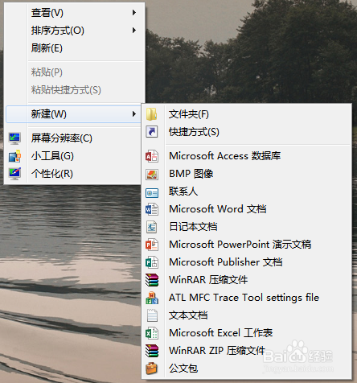Open 小工具(G) desktop gadgets
The height and width of the screenshot is (383, 357).
tap(73, 156)
